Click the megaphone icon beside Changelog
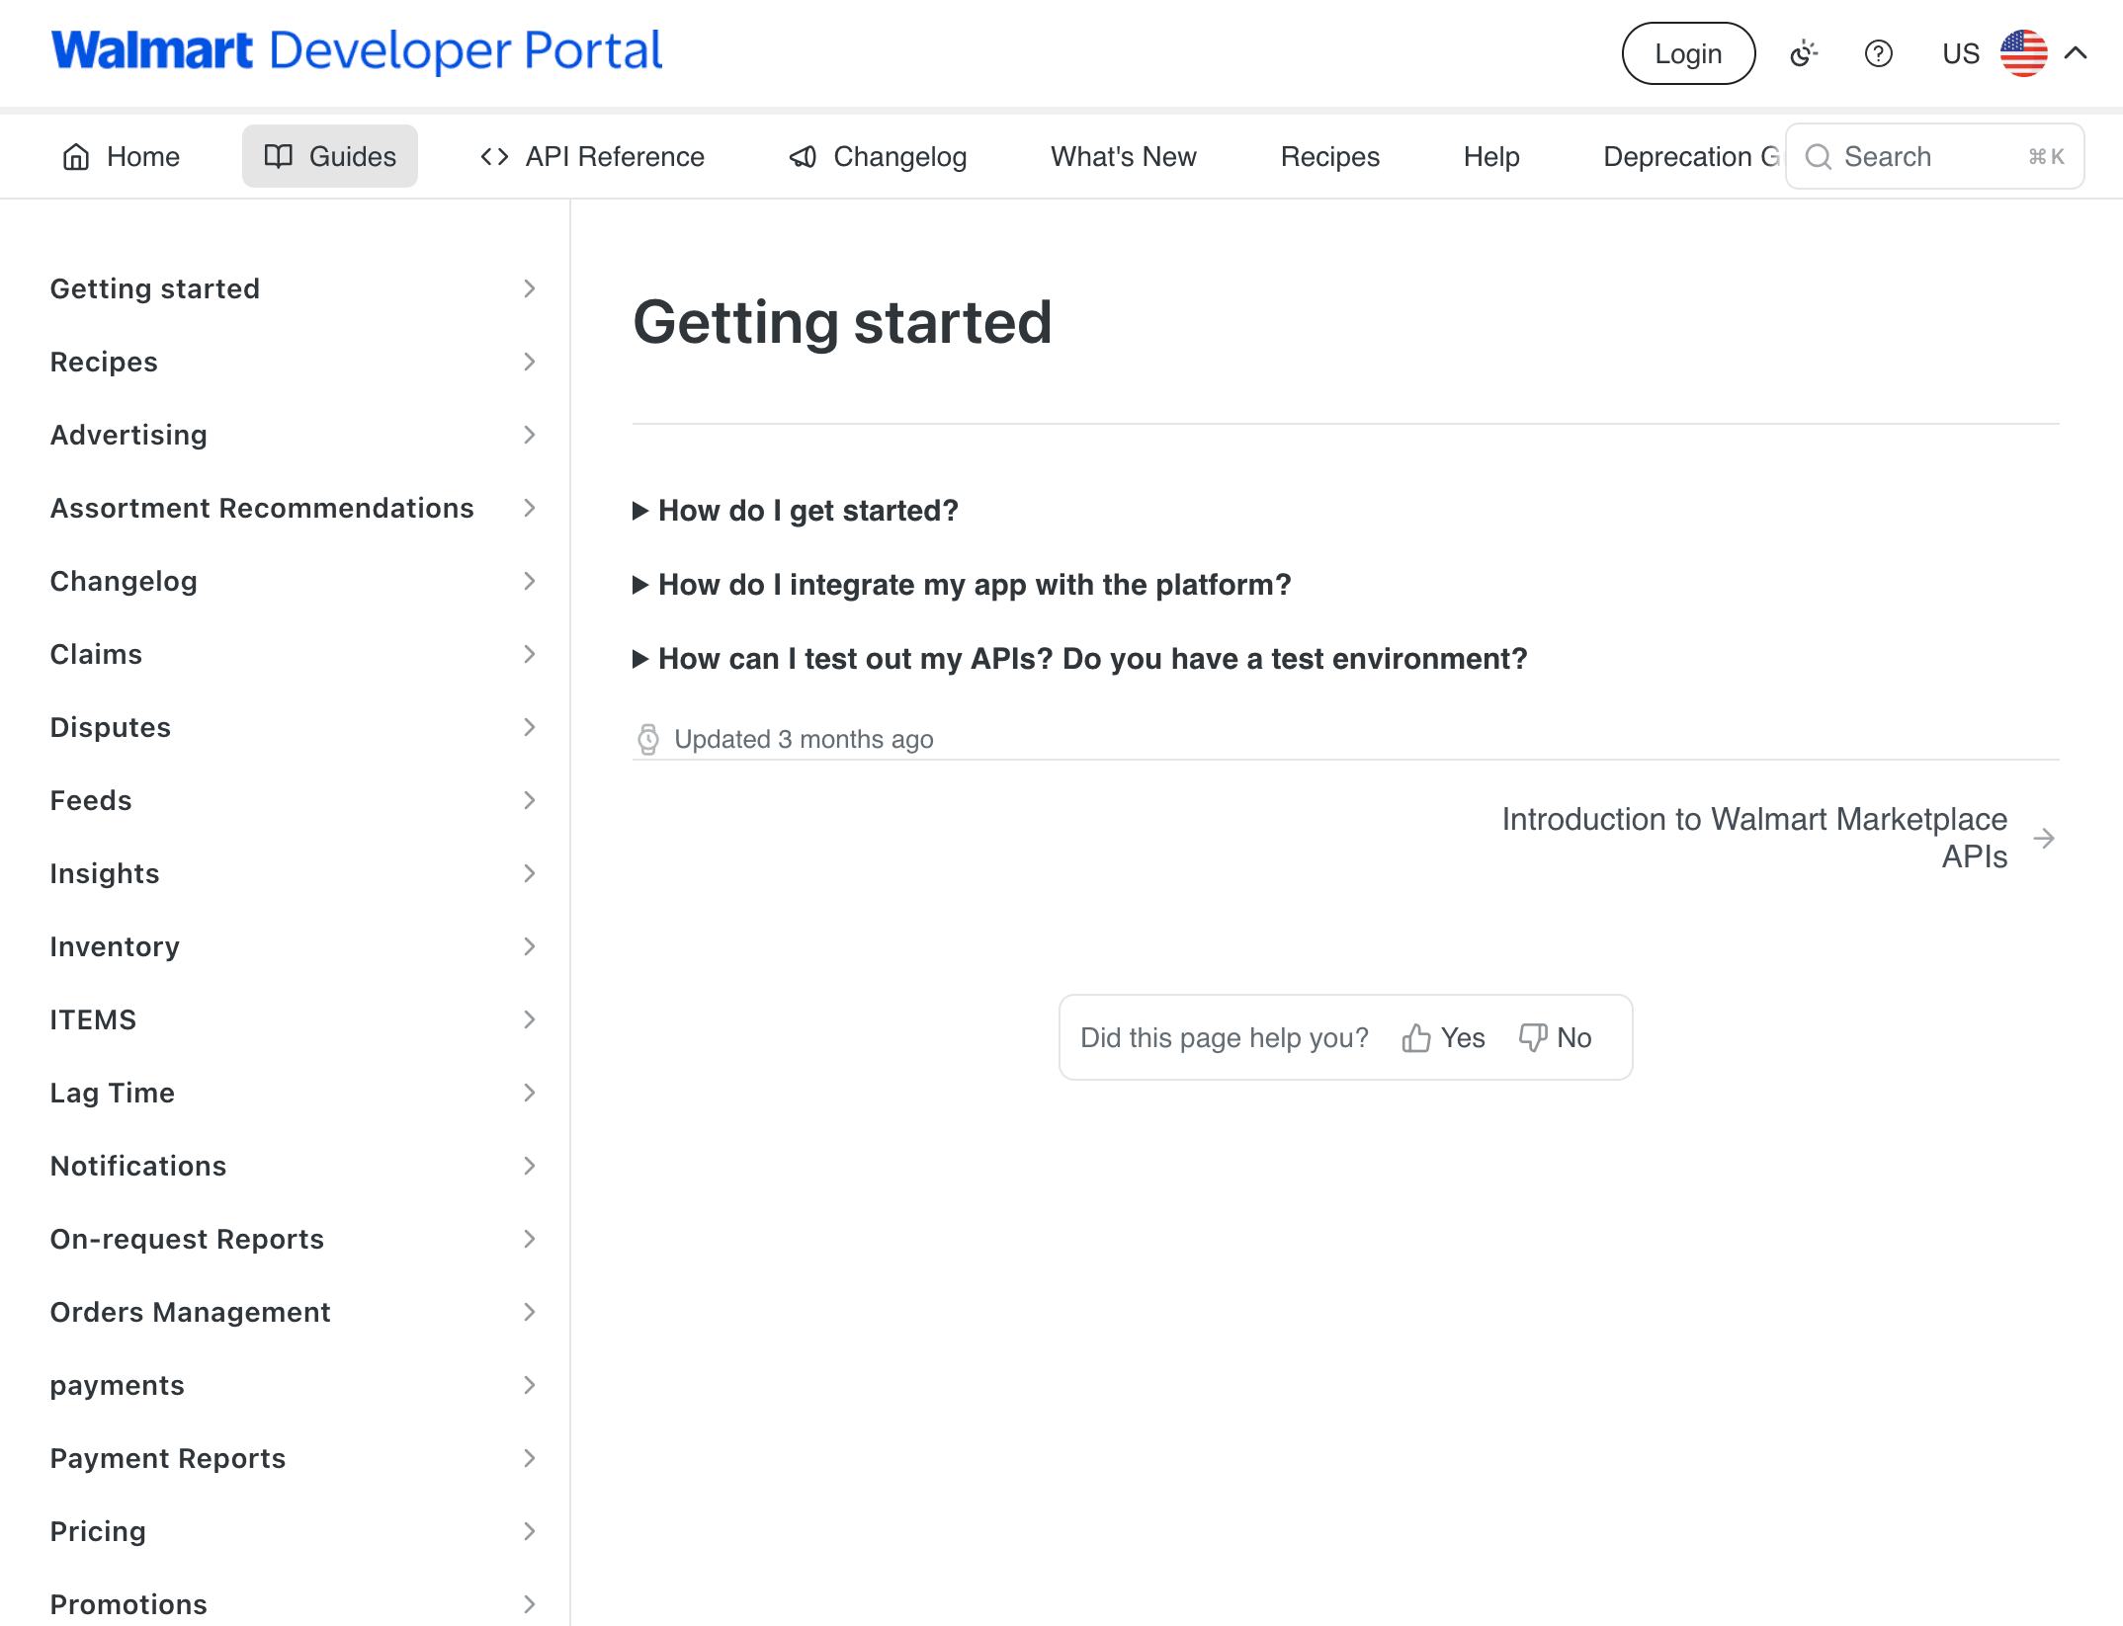 [x=803, y=156]
